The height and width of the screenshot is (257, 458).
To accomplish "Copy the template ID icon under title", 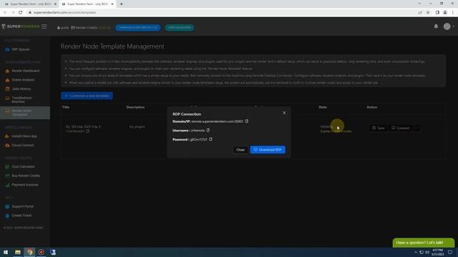I will pyautogui.click(x=87, y=131).
